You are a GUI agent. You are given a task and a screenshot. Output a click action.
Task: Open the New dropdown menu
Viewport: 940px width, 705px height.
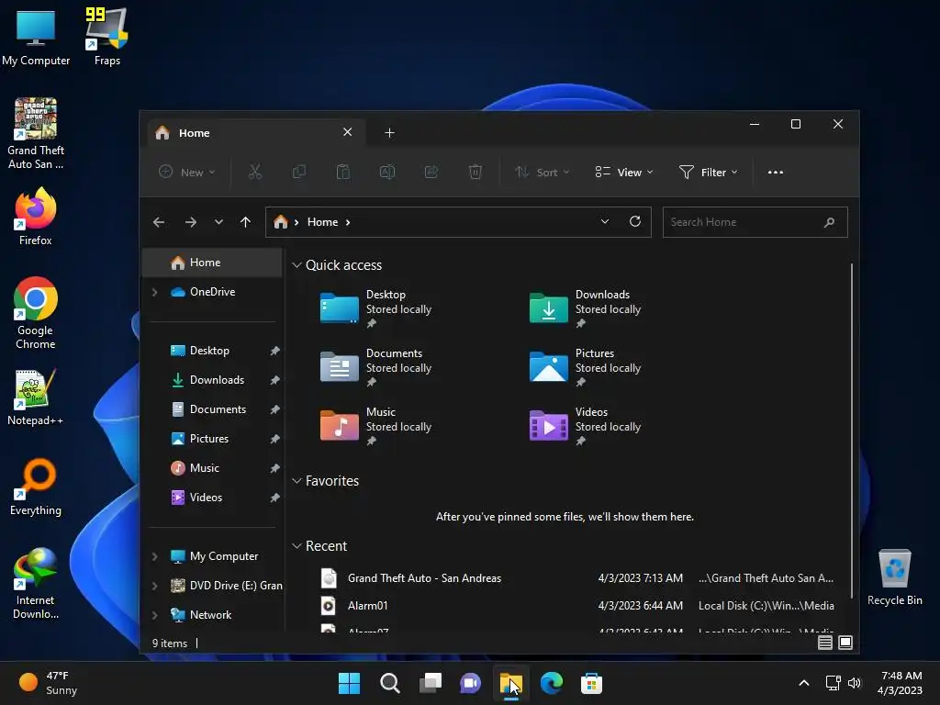click(187, 172)
